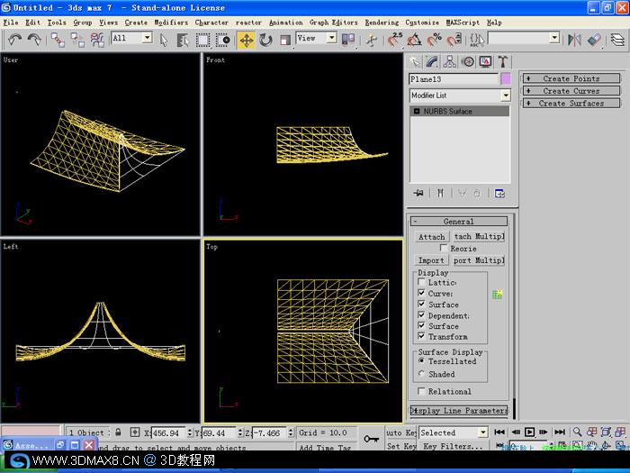
Task: Open the Display command panel
Action: pyautogui.click(x=485, y=61)
